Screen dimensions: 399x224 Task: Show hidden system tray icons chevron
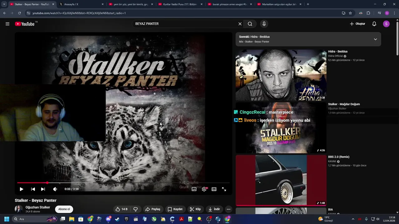click(x=353, y=219)
